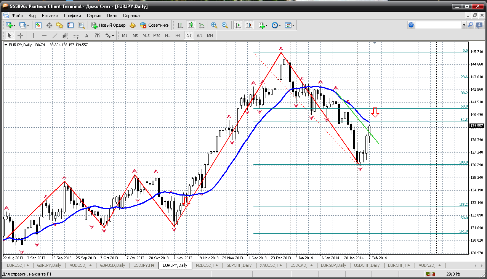The image size is (487, 279).
Task: Open Market Watch window icon
Action: tap(38, 25)
